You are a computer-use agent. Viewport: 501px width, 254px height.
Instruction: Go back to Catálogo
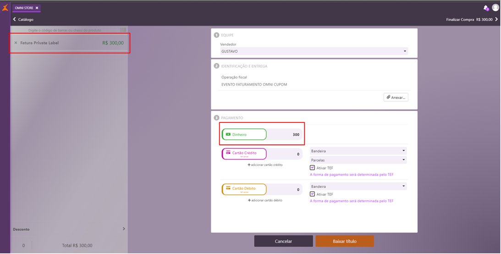(23, 20)
